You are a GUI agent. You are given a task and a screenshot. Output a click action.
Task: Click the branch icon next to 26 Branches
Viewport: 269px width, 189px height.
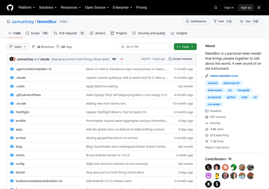34,47
